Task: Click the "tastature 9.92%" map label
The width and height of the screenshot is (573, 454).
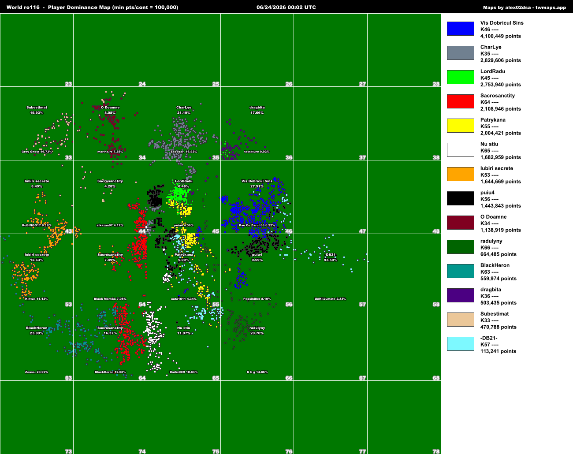Action: pyautogui.click(x=257, y=152)
